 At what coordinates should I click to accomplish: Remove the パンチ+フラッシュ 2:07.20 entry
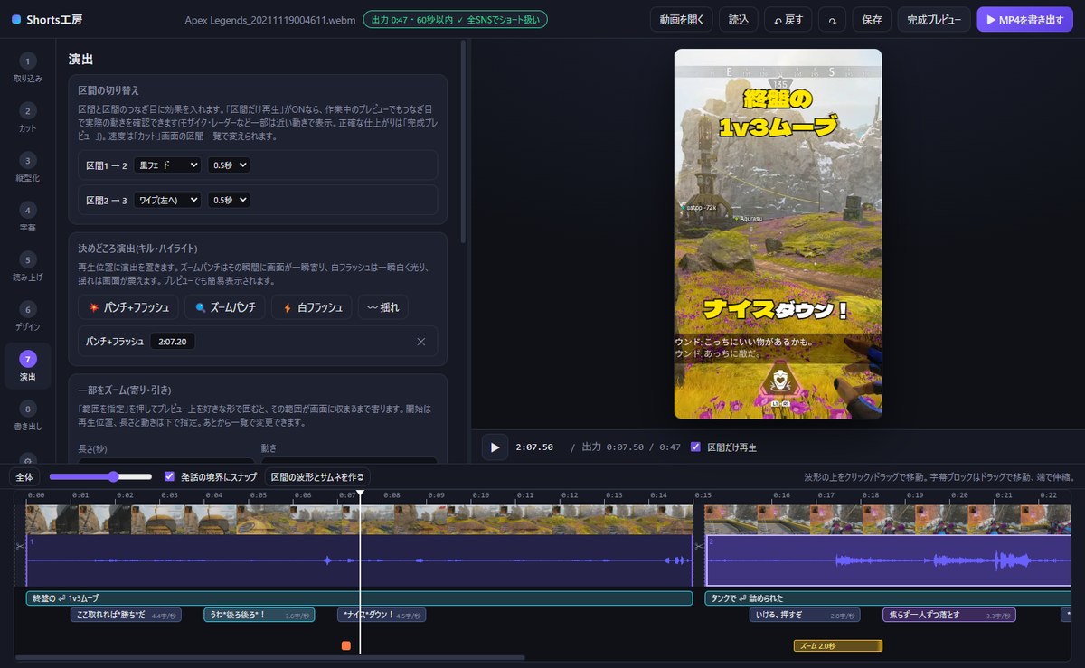click(x=420, y=342)
